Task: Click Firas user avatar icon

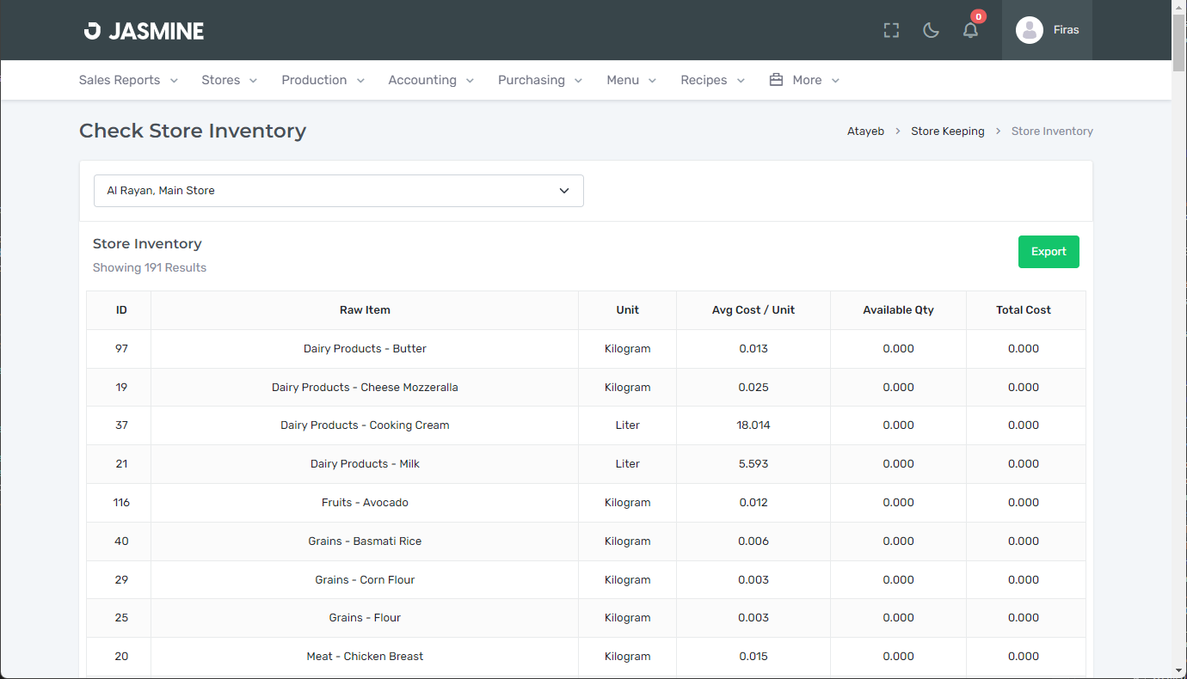Action: (1029, 30)
